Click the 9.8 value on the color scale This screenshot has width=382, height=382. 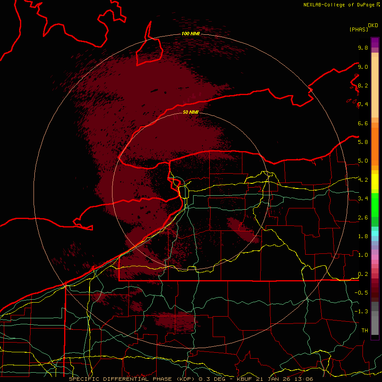point(363,48)
